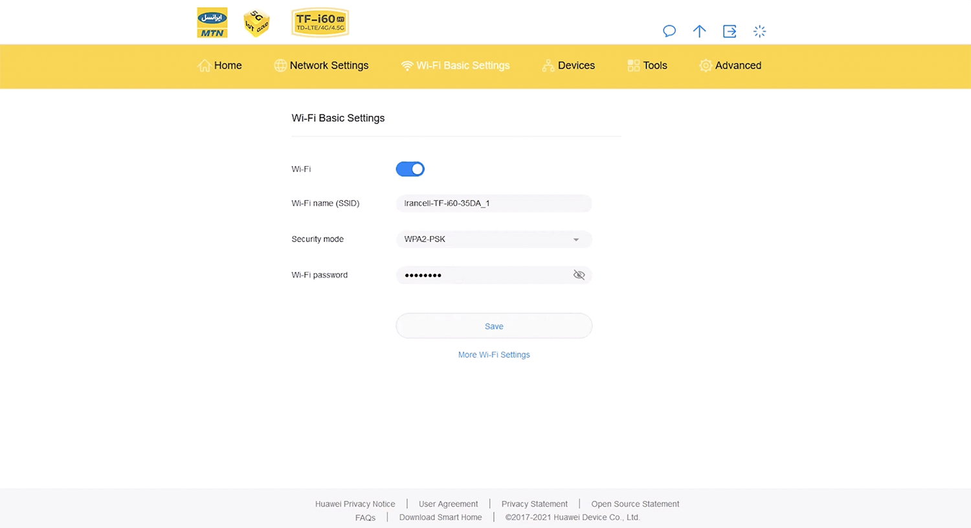Open the Tools menu item

[x=647, y=65]
